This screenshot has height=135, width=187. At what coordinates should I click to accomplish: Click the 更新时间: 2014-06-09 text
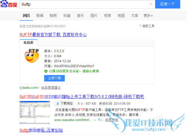(x=115, y=104)
